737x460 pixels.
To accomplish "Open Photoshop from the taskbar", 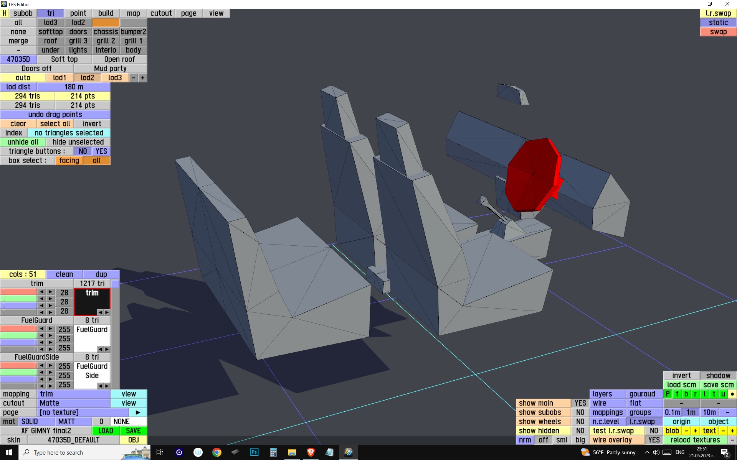I will (254, 452).
